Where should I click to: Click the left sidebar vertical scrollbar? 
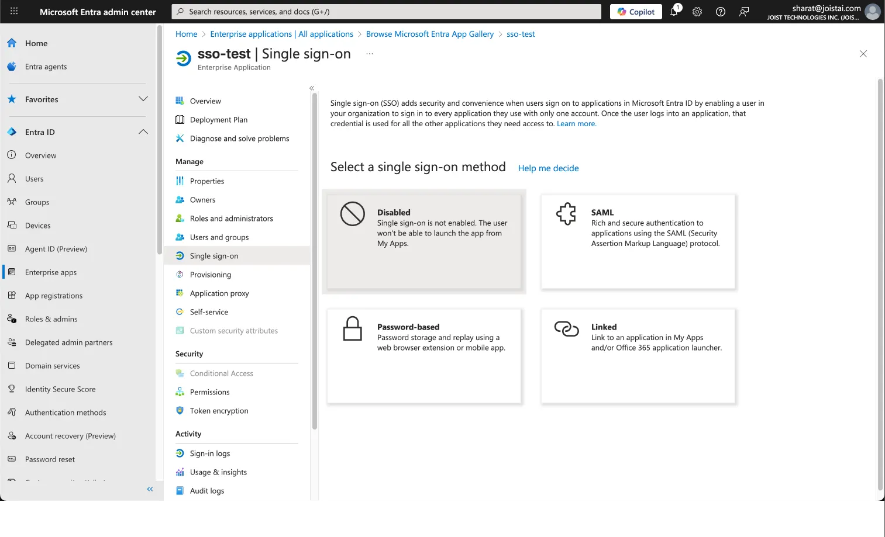click(159, 140)
